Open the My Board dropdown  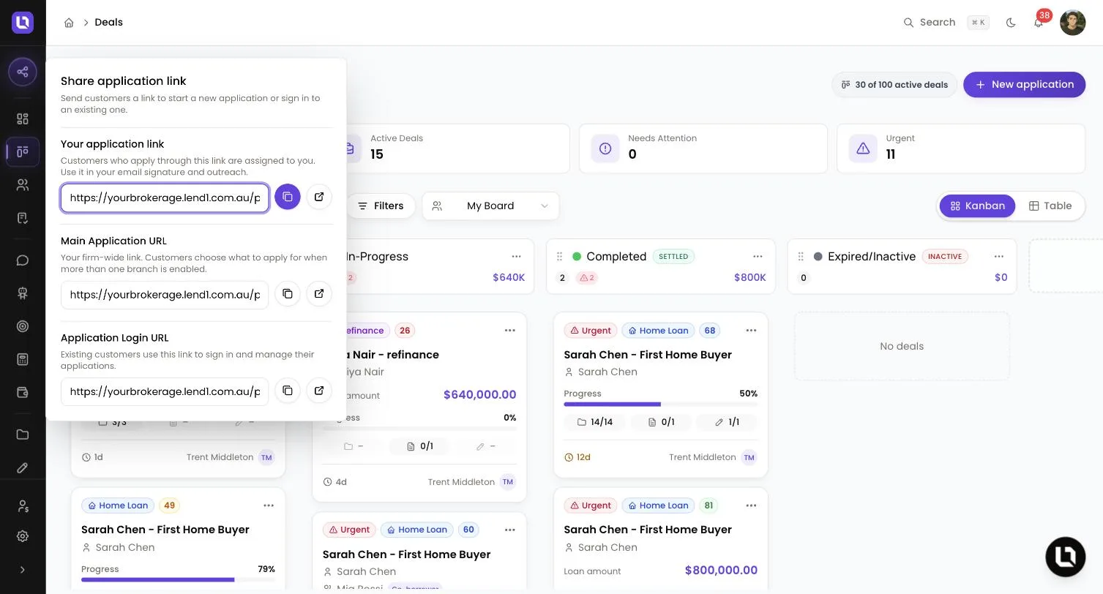490,206
